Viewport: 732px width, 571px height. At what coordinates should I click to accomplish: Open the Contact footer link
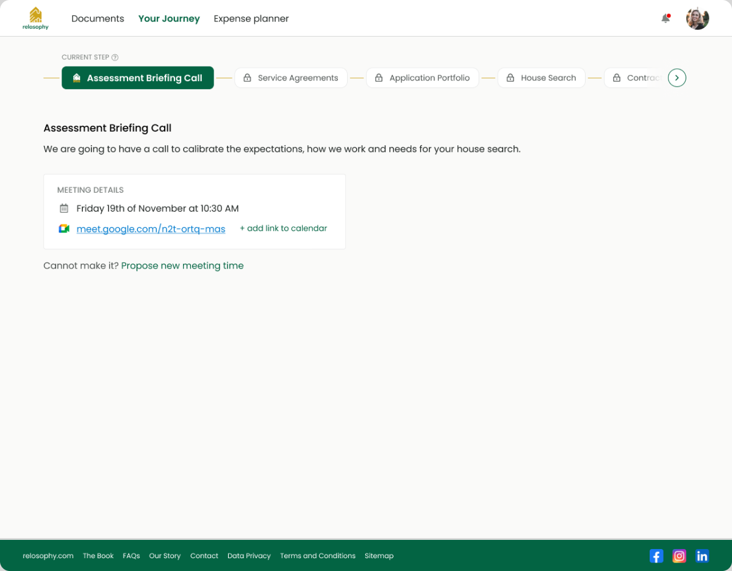204,556
